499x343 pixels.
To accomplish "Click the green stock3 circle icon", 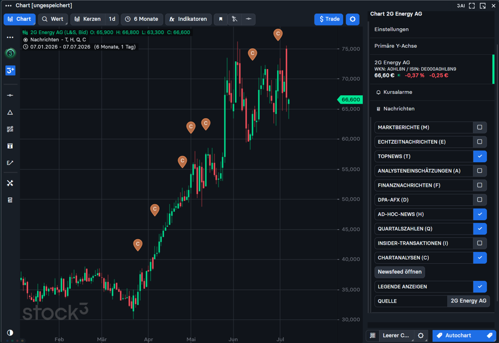I will (10, 53).
